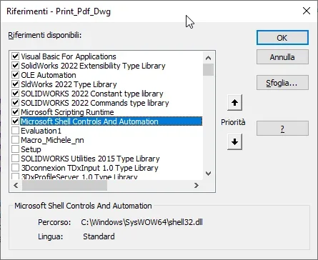
Task: Select the 'Macro_Michele_nn' row text
Action: [52, 140]
